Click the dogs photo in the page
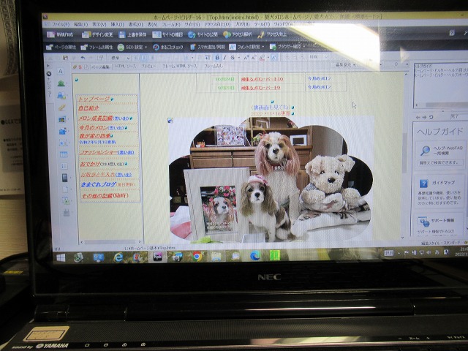Screen dimensions: 468x351 (x=271, y=179)
